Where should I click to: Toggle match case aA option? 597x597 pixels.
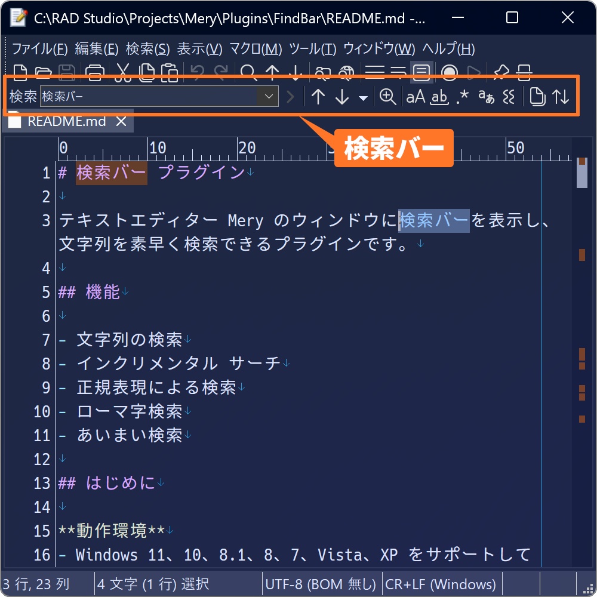click(416, 97)
